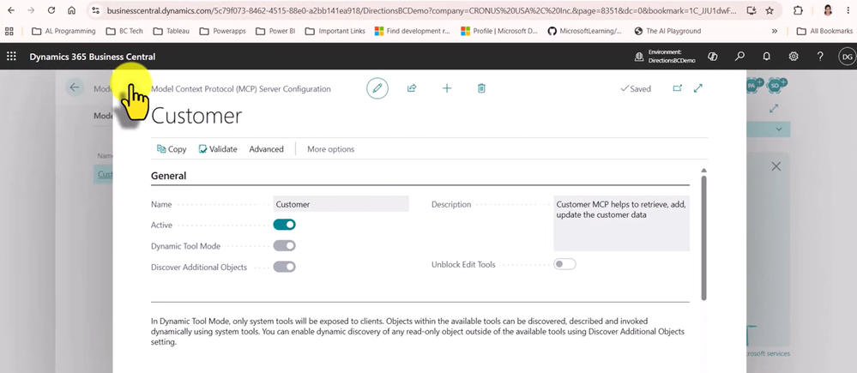Open browser profile avatar
Viewport: 857px width, 373px height.
point(828,10)
